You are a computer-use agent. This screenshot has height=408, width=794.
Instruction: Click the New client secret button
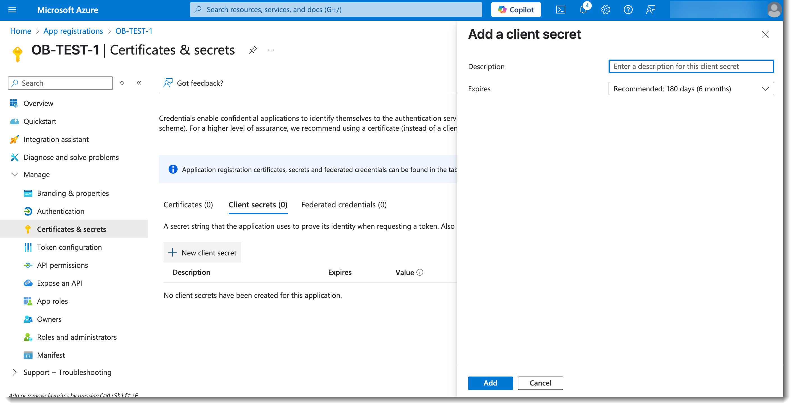202,252
